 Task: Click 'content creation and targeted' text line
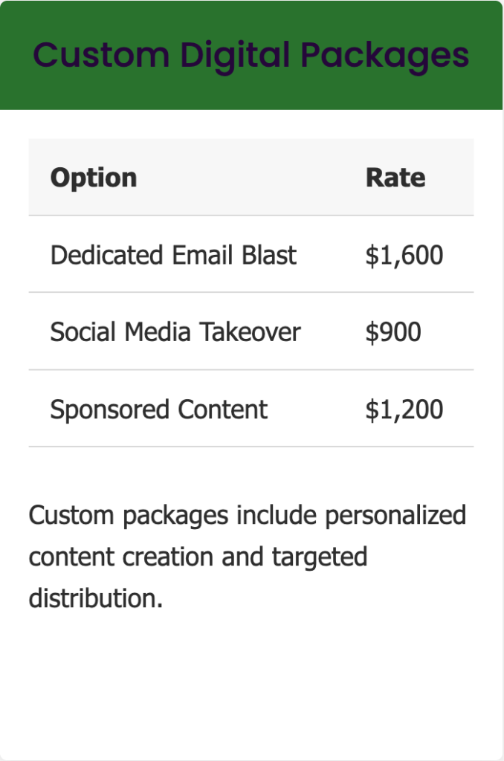[198, 557]
